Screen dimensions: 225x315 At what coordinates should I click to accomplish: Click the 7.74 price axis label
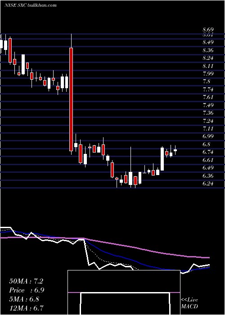click(x=208, y=89)
